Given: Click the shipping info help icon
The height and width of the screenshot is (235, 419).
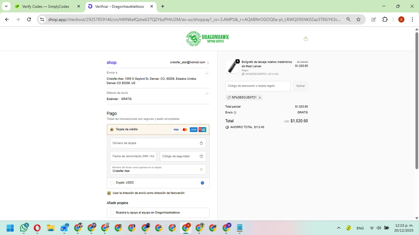Looking at the screenshot, I should click(235, 113).
